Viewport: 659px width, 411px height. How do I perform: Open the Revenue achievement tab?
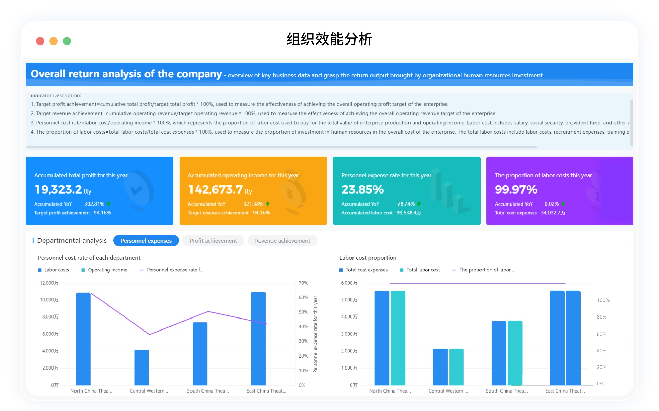282,241
